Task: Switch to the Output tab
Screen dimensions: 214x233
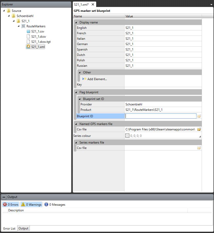Action: click(23, 228)
